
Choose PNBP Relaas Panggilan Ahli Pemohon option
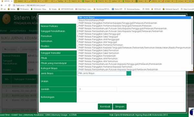[x=135, y=58]
